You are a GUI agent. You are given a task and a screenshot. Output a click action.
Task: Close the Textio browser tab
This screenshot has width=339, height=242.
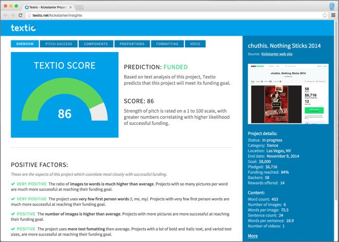tap(71, 7)
